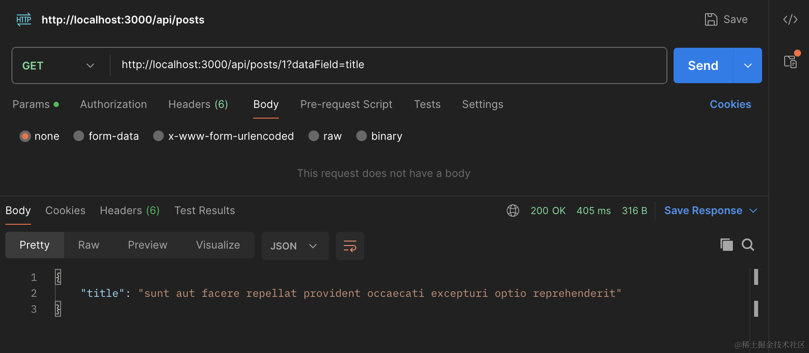Image resolution: width=809 pixels, height=353 pixels.
Task: Search within the response body
Action: (748, 245)
